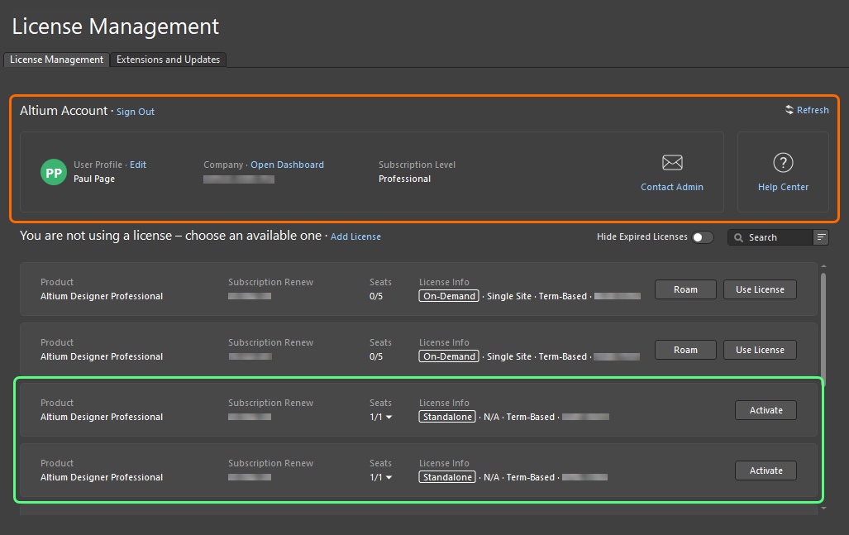849x535 pixels.
Task: Click the scroll up arrow of license list
Action: coord(823,266)
